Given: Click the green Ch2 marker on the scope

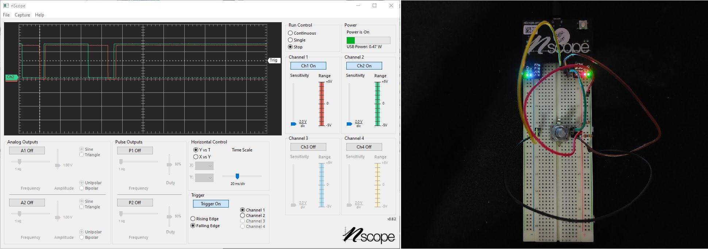Looking at the screenshot, I should [11, 77].
